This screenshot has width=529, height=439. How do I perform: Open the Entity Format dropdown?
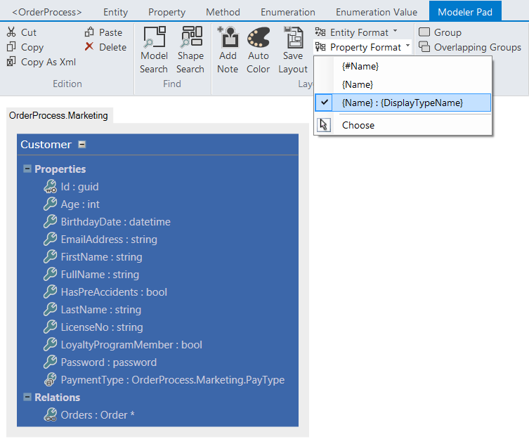[357, 32]
